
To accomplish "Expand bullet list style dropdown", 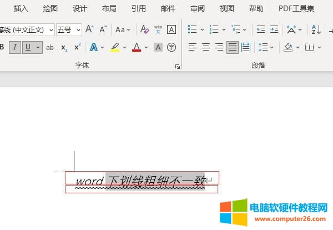I will tap(202, 29).
